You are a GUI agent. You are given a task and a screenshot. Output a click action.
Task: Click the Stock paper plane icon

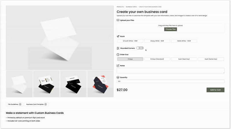point(118,36)
